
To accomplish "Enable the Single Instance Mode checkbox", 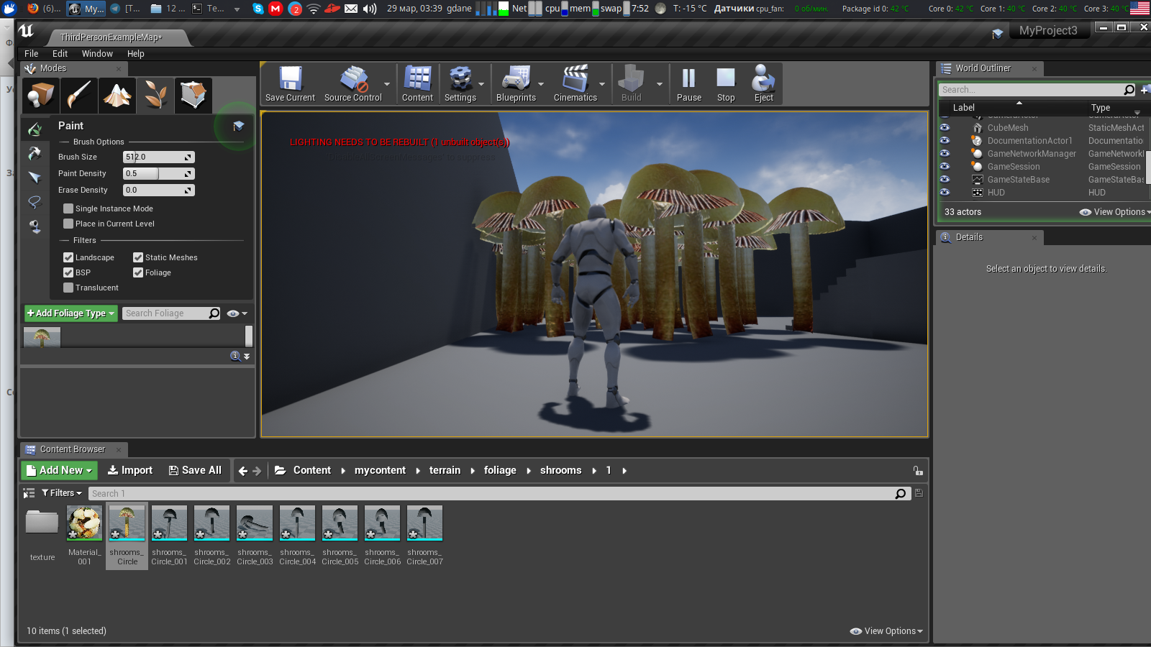I will pyautogui.click(x=68, y=208).
